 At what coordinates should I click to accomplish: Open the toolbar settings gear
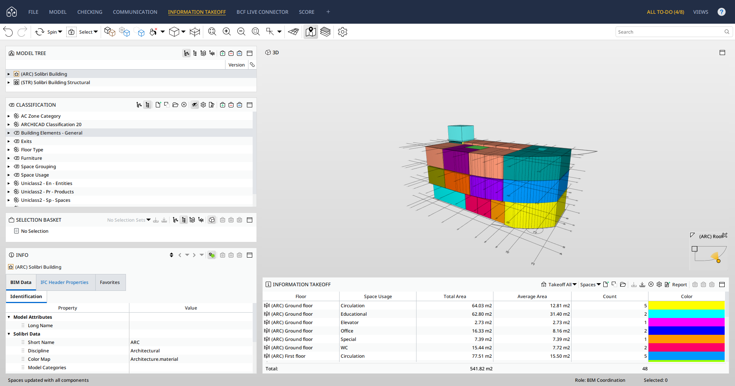tap(343, 32)
